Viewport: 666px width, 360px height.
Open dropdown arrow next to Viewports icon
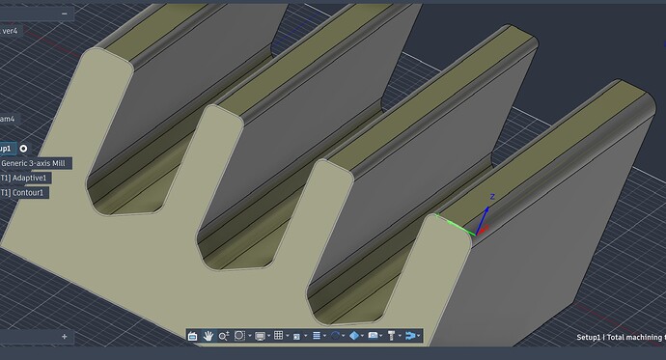point(305,336)
